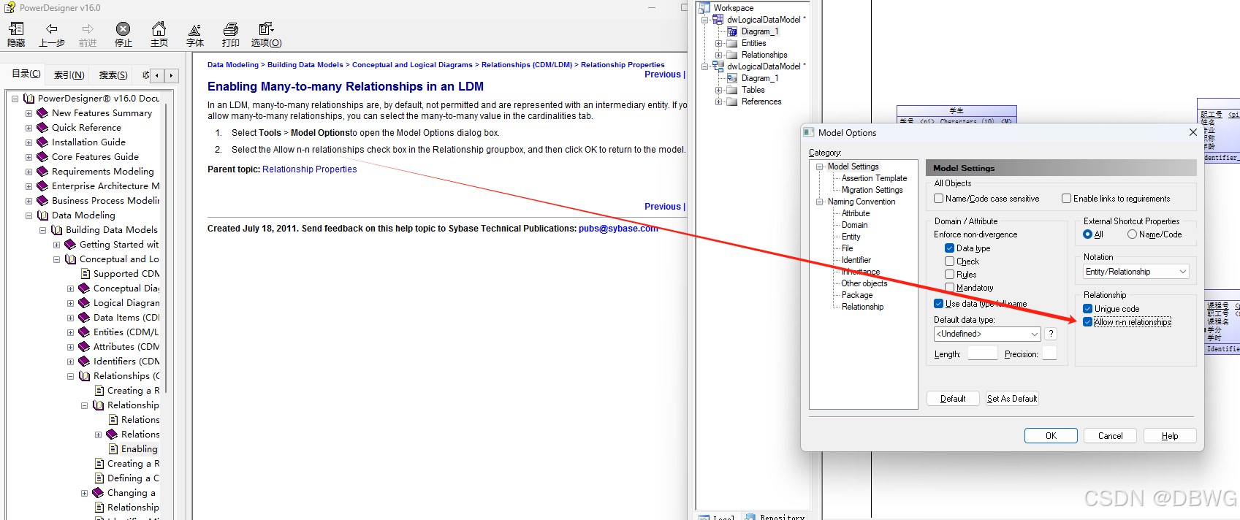Toggle the Unique code checkbox
The height and width of the screenshot is (520, 1240).
click(x=1088, y=309)
